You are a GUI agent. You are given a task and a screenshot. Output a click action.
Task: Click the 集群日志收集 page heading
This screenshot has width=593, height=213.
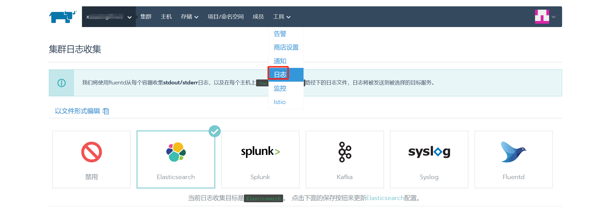(x=75, y=49)
